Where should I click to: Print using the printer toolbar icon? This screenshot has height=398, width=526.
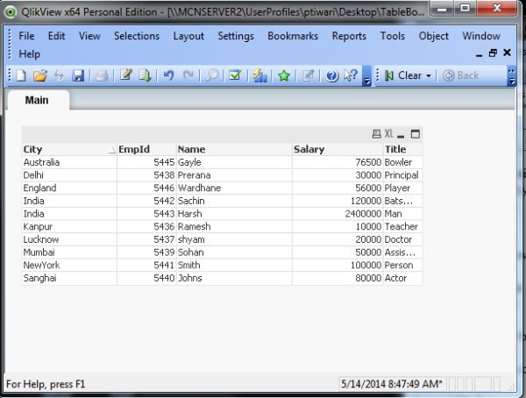[102, 75]
